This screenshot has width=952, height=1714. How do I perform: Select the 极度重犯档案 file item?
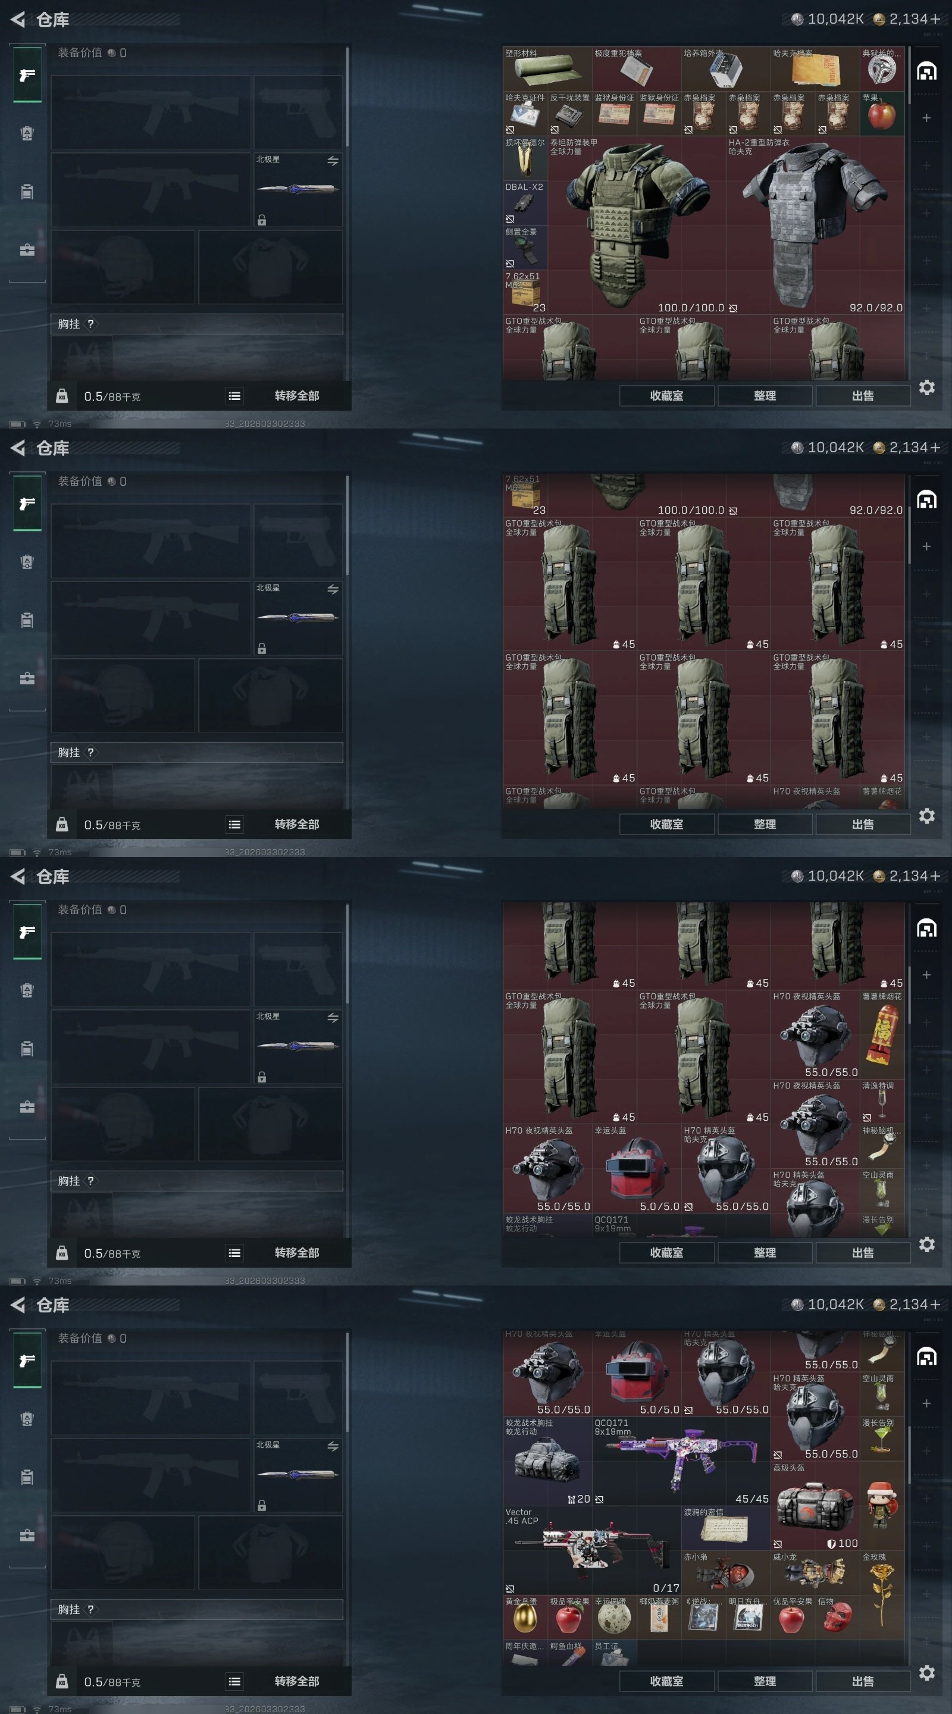coord(637,68)
